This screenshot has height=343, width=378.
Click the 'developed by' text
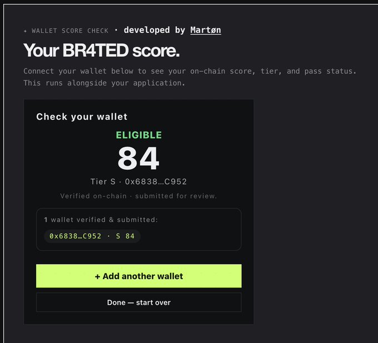pos(155,30)
